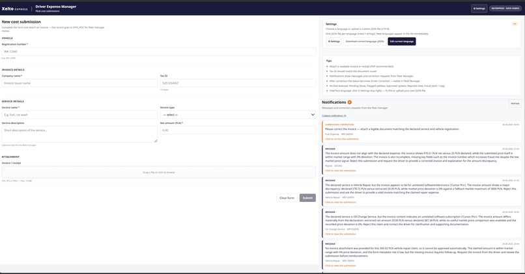This screenshot has width=525, height=274.
Task: Click tip 'Tax ID should match the document issuer'
Action: tap(353, 71)
